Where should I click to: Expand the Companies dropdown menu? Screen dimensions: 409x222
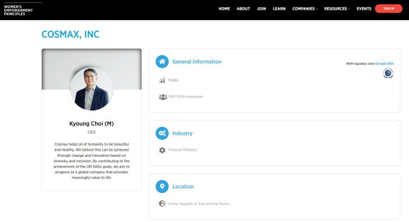click(305, 9)
